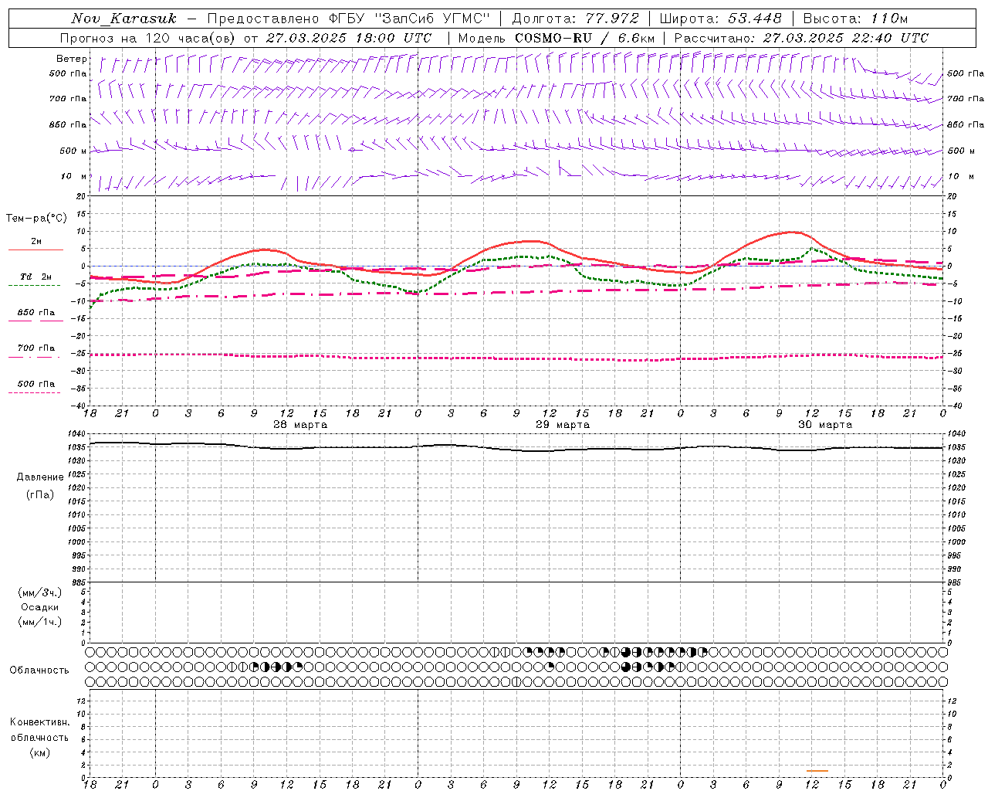This screenshot has width=988, height=791.
Task: Click the '28 марта' date label
Action: (x=300, y=425)
